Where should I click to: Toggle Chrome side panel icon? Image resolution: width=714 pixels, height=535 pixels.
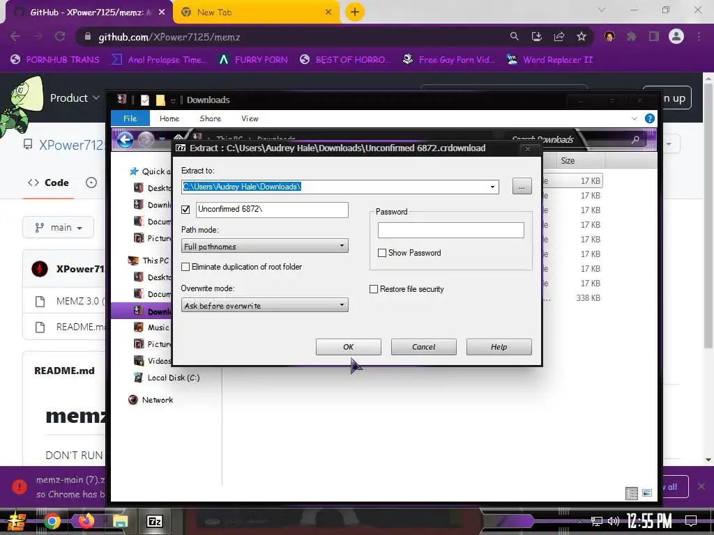(x=654, y=36)
